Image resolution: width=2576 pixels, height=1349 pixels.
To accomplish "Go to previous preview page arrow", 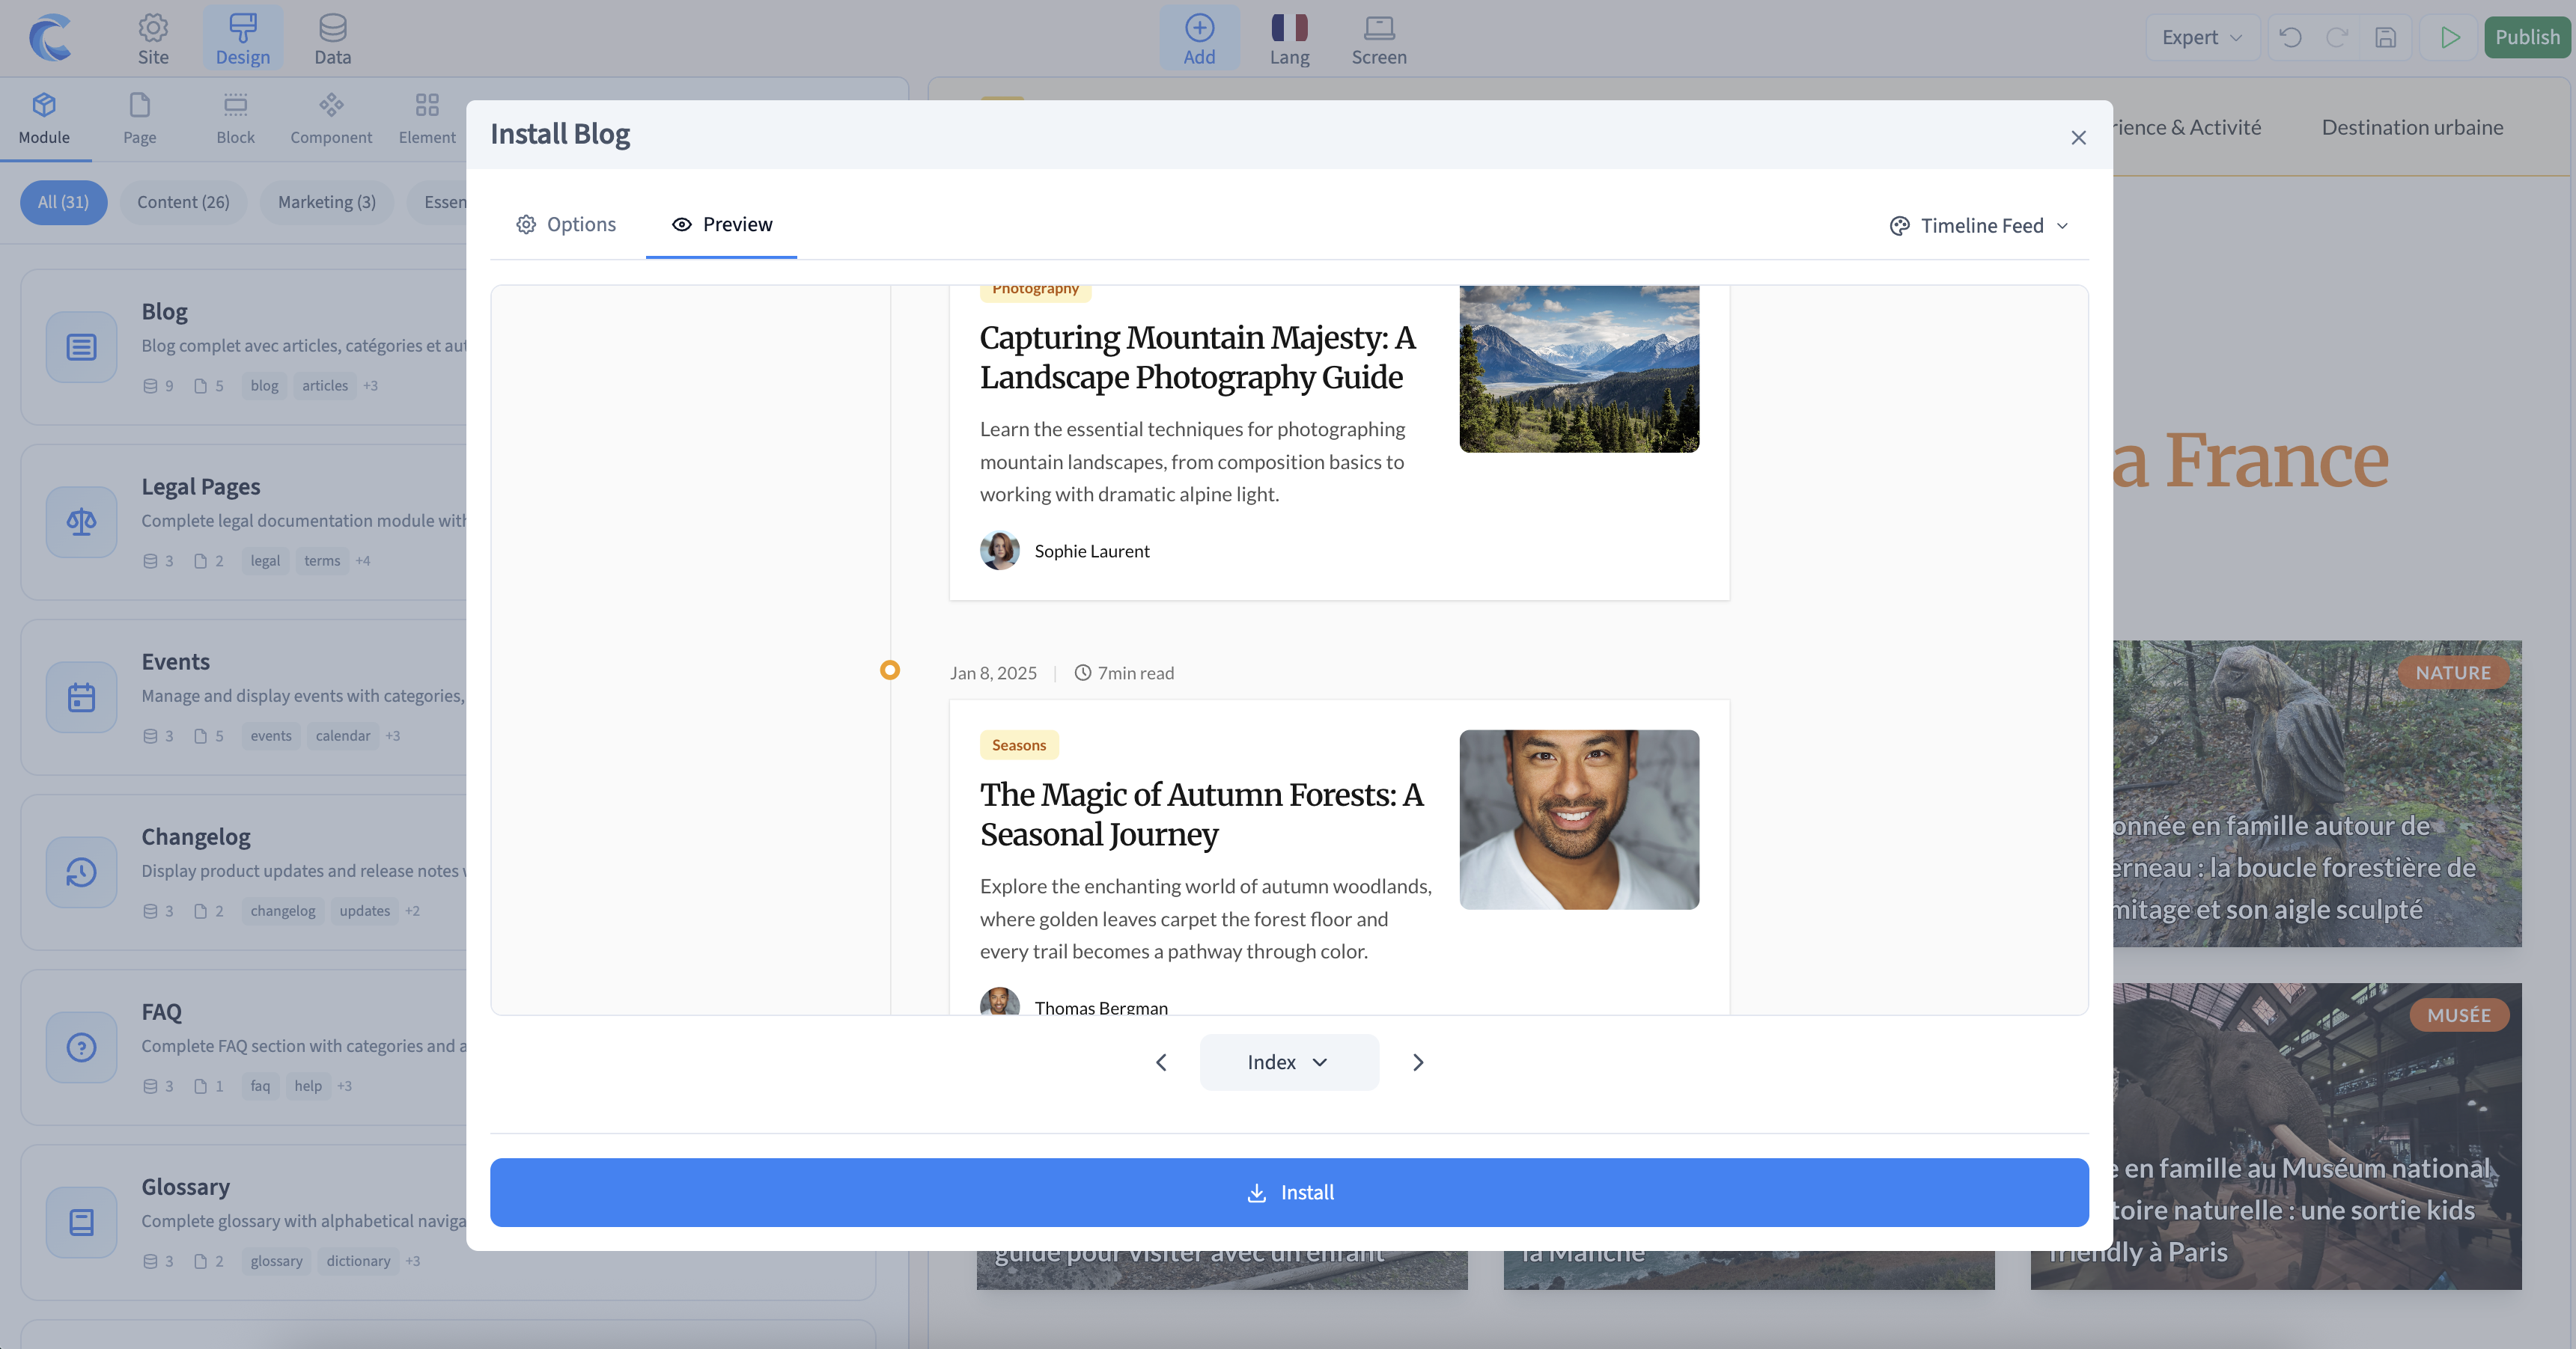I will coord(1161,1062).
